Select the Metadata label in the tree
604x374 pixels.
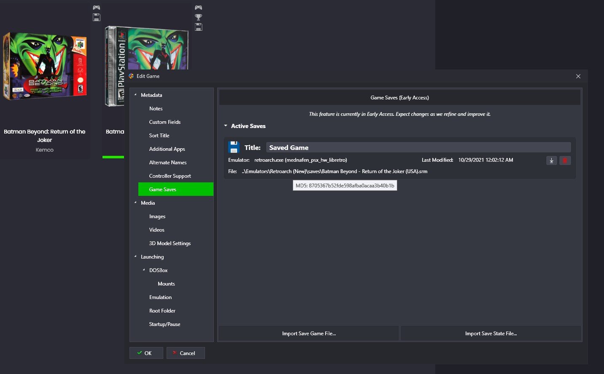tap(151, 95)
